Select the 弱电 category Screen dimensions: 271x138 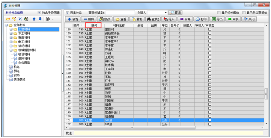coord(17,71)
